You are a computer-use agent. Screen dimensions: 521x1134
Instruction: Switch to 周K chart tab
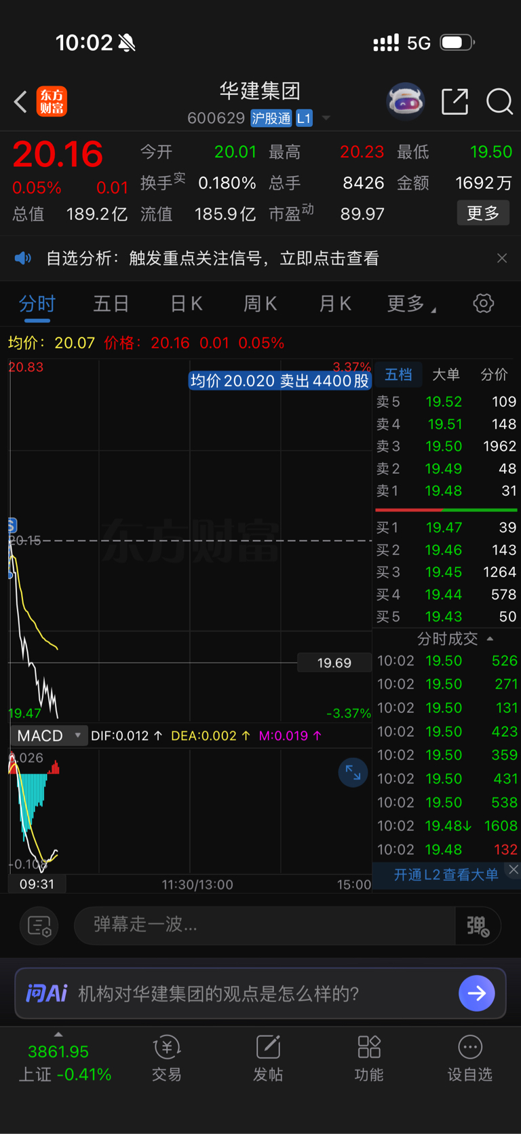click(260, 304)
